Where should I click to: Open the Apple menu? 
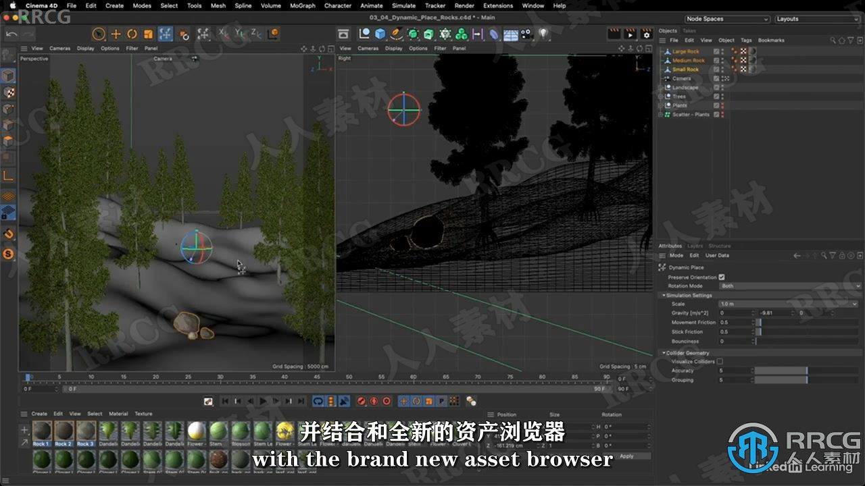12,5
